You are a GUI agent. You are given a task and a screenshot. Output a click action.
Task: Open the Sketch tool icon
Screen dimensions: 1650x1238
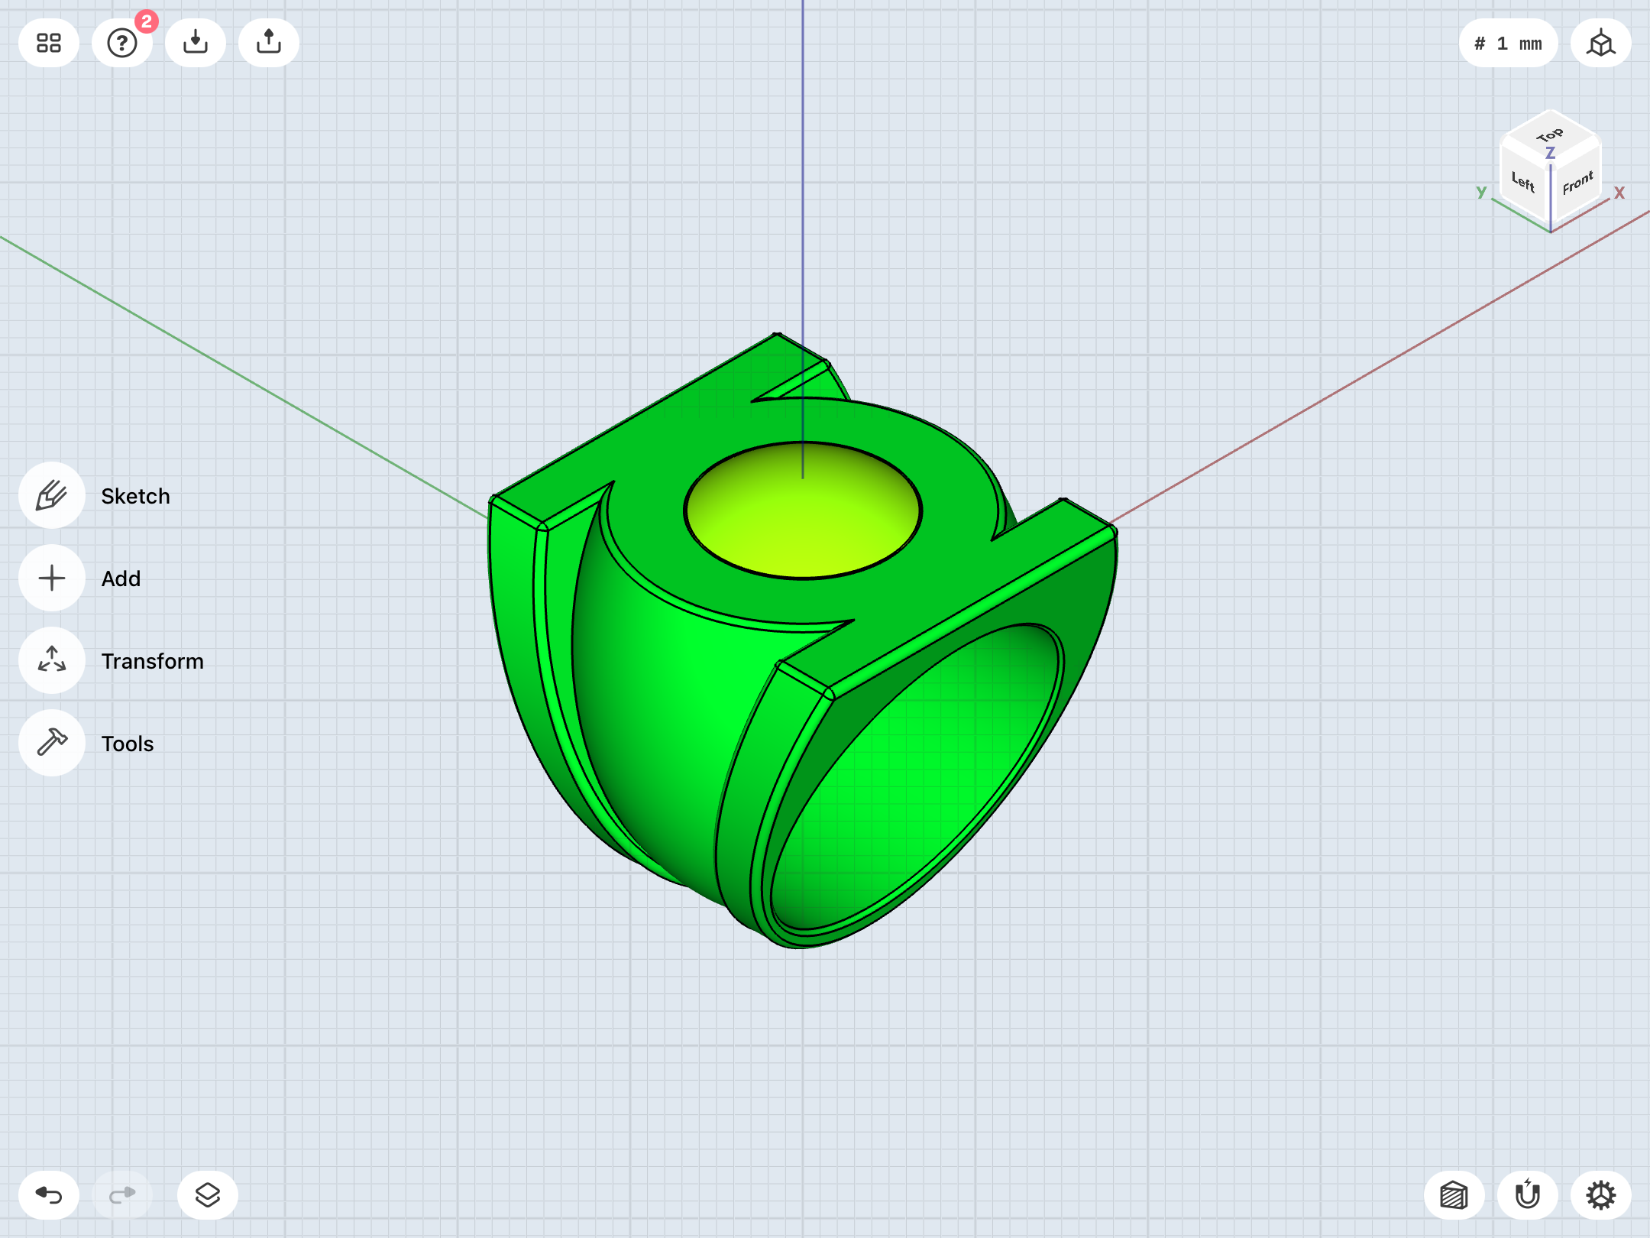pos(52,495)
